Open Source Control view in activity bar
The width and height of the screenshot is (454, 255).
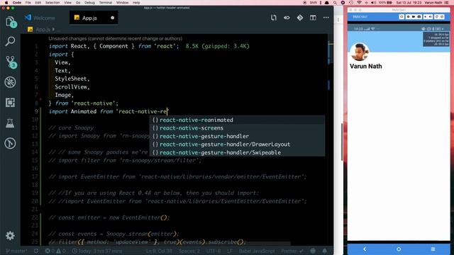11,62
